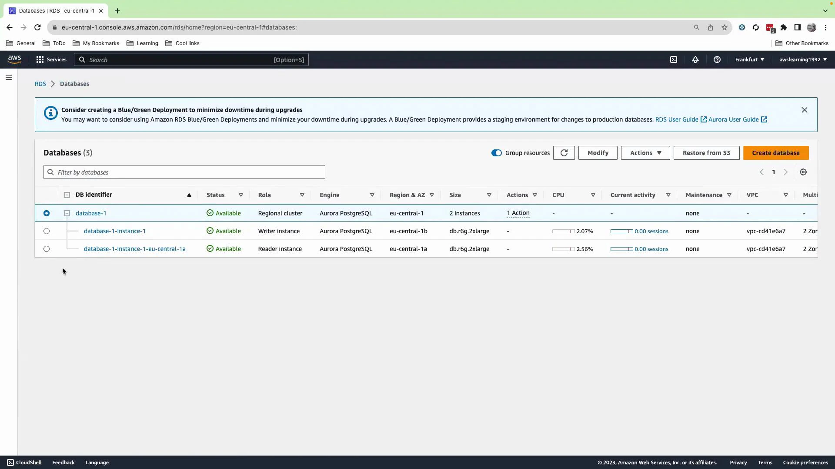Open CloudShell from the top navigation bar
Screen dimensions: 835x469
(674, 59)
